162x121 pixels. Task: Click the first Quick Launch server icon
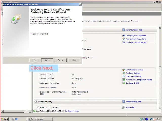13,119
